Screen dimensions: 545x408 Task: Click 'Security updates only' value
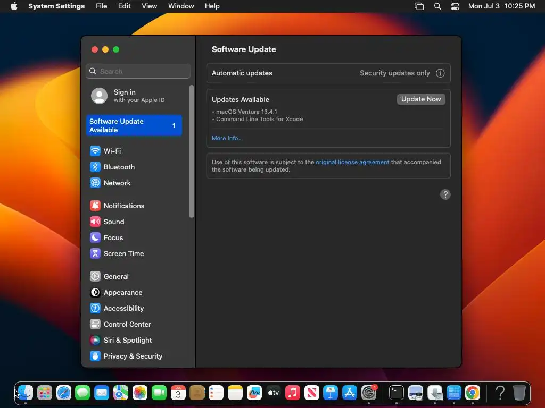(394, 73)
